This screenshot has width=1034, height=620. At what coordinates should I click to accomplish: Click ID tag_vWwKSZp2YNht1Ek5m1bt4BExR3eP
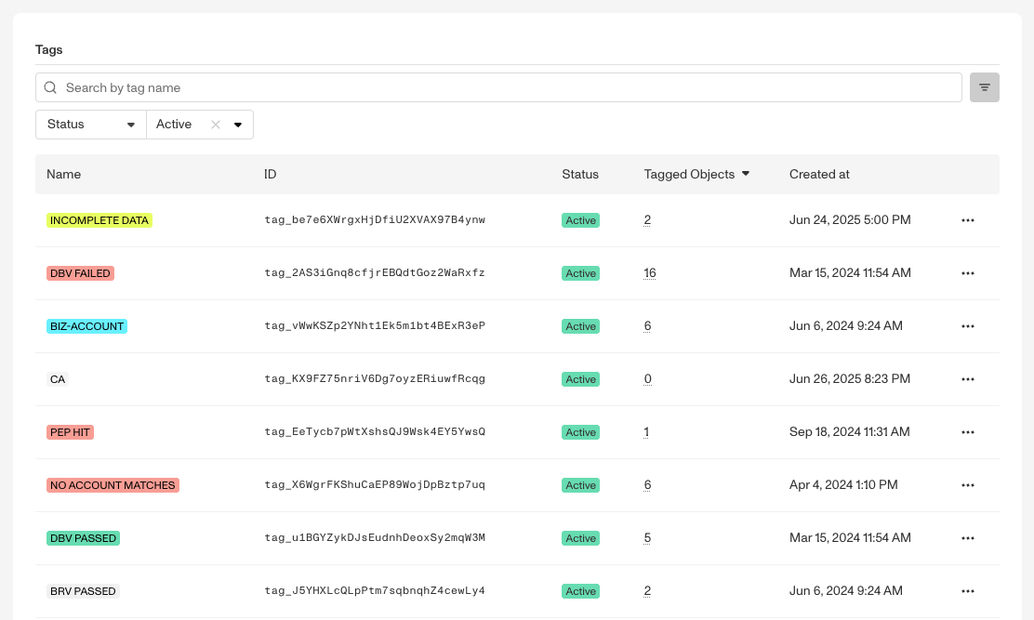(x=375, y=326)
